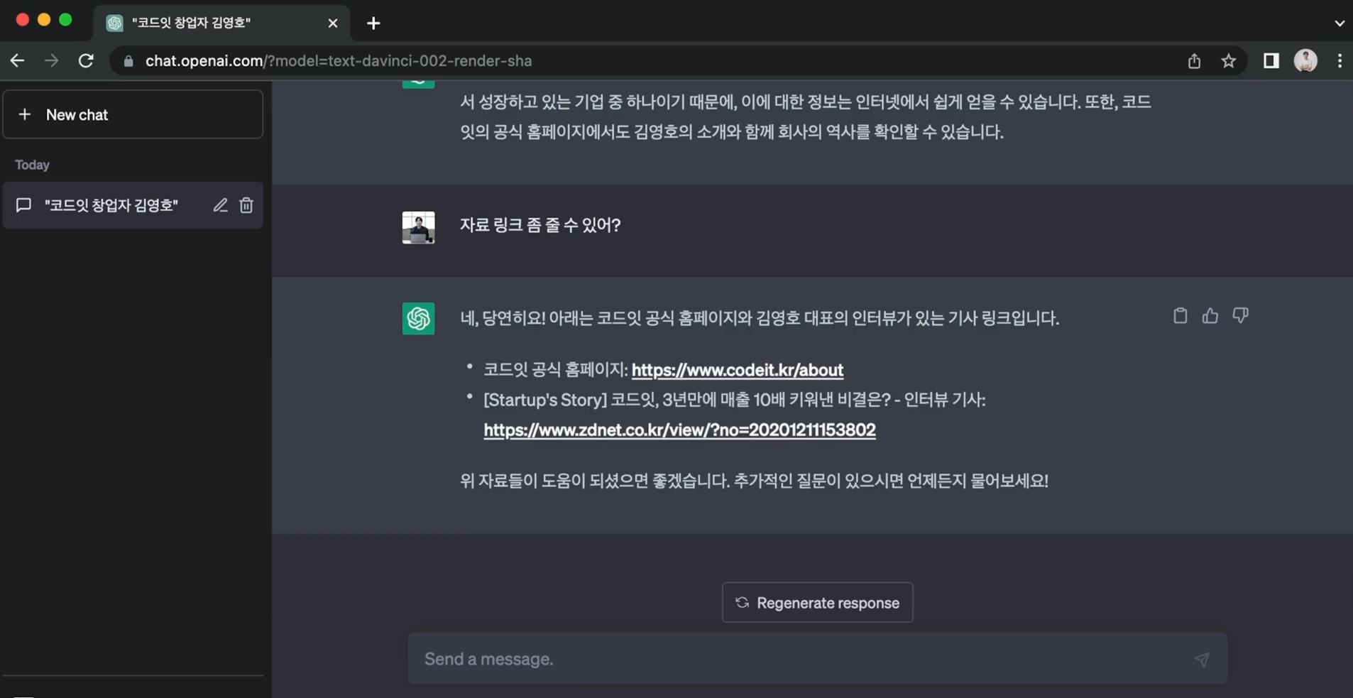Click ChatGPT logo beside the response
1353x698 pixels.
[x=418, y=318]
